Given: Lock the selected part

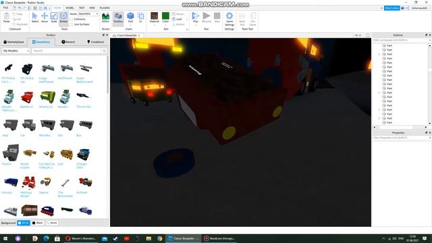Looking at the screenshot, I should (177, 19).
